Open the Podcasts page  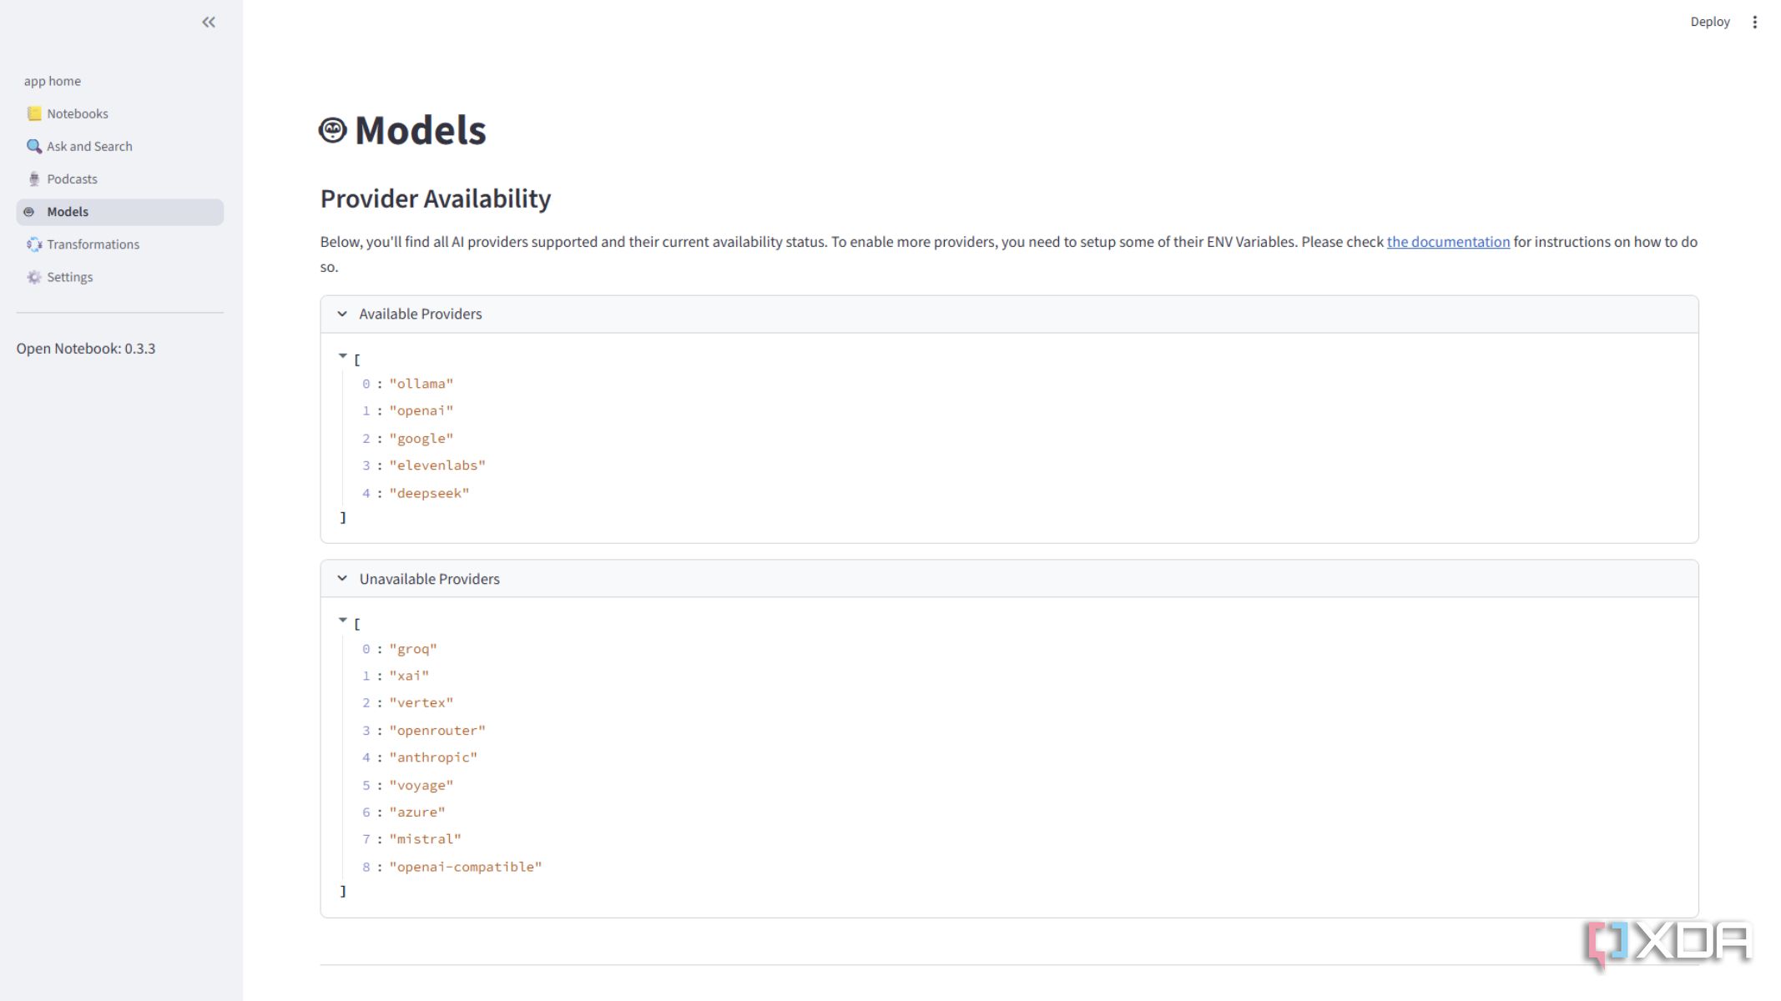click(x=73, y=179)
